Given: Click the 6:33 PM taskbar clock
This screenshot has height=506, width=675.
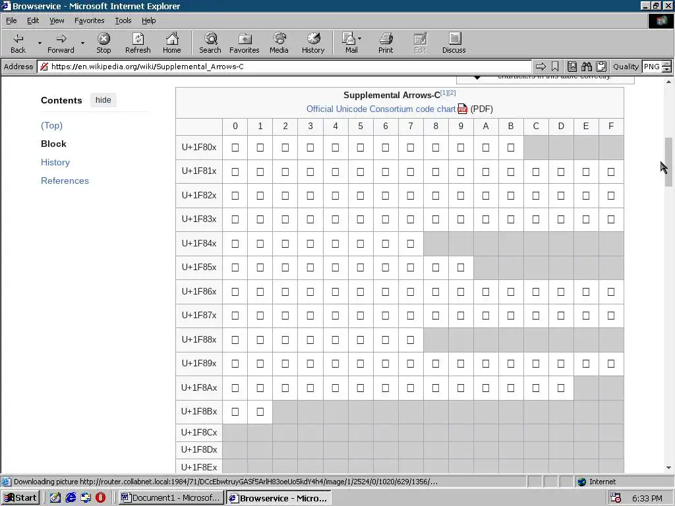Looking at the screenshot, I should (647, 498).
